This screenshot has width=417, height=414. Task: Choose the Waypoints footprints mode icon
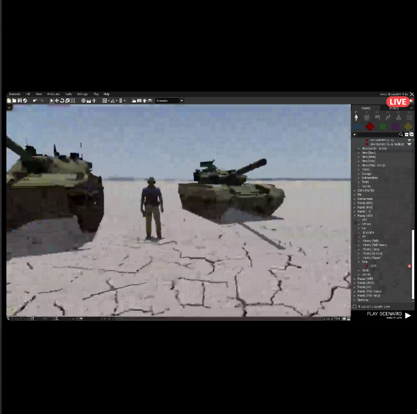388,117
